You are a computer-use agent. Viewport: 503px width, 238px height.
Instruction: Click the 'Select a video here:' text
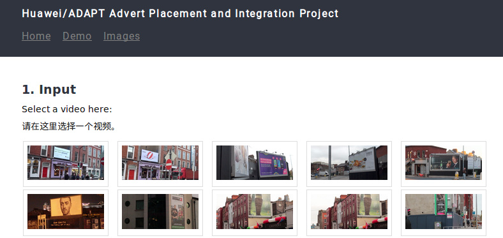(67, 109)
